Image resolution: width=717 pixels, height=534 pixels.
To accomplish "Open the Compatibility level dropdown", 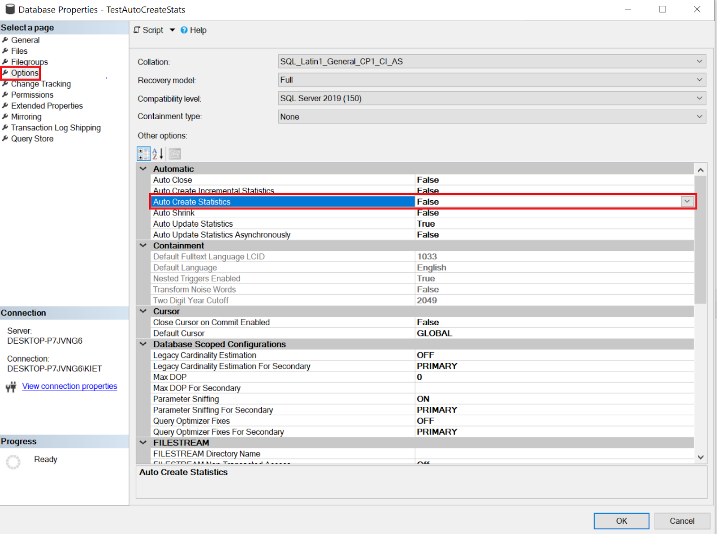I will pyautogui.click(x=699, y=98).
